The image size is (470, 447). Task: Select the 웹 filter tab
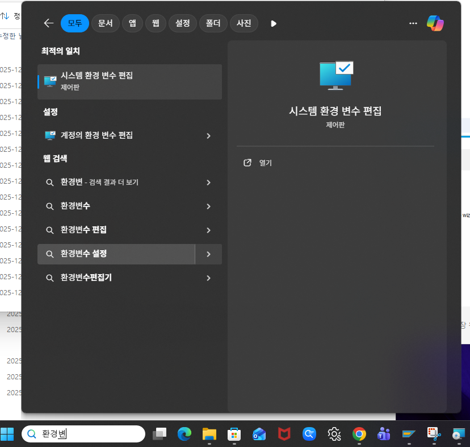pyautogui.click(x=156, y=23)
